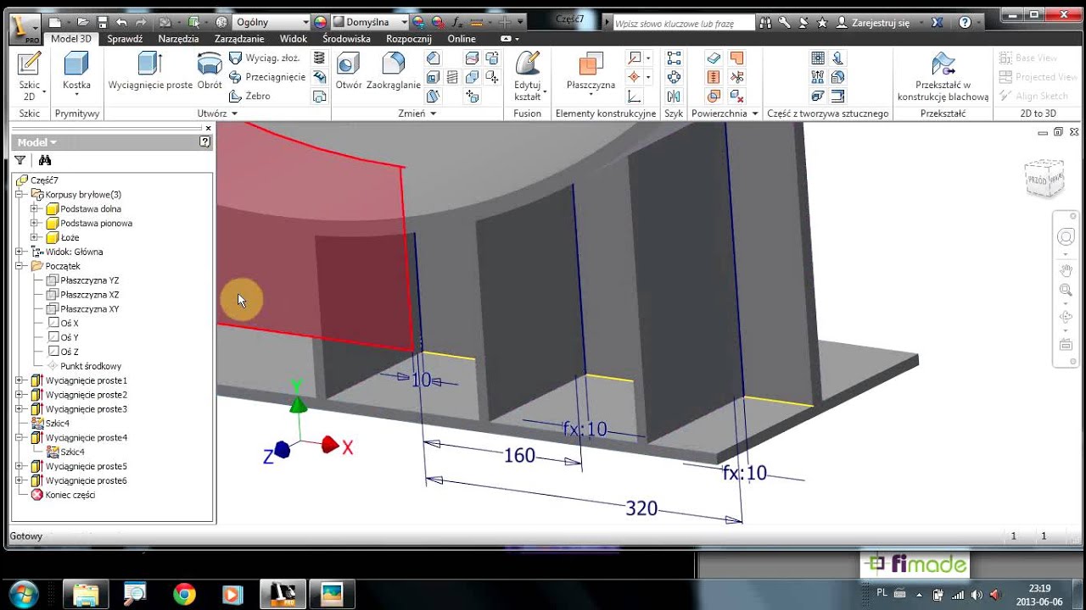
Task: Click the appearance color wheel icon
Action: click(x=320, y=22)
